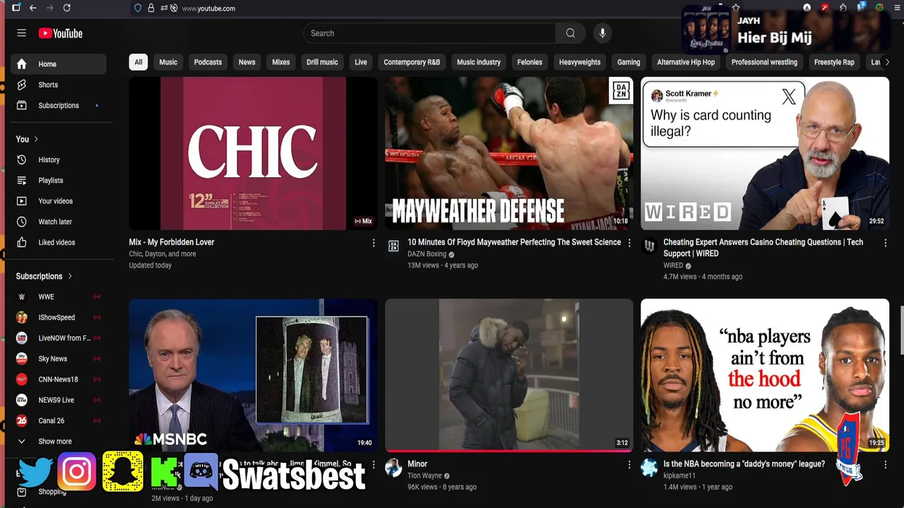The height and width of the screenshot is (508, 904).
Task: Open the CNN-News18 channel subscription
Action: point(58,380)
